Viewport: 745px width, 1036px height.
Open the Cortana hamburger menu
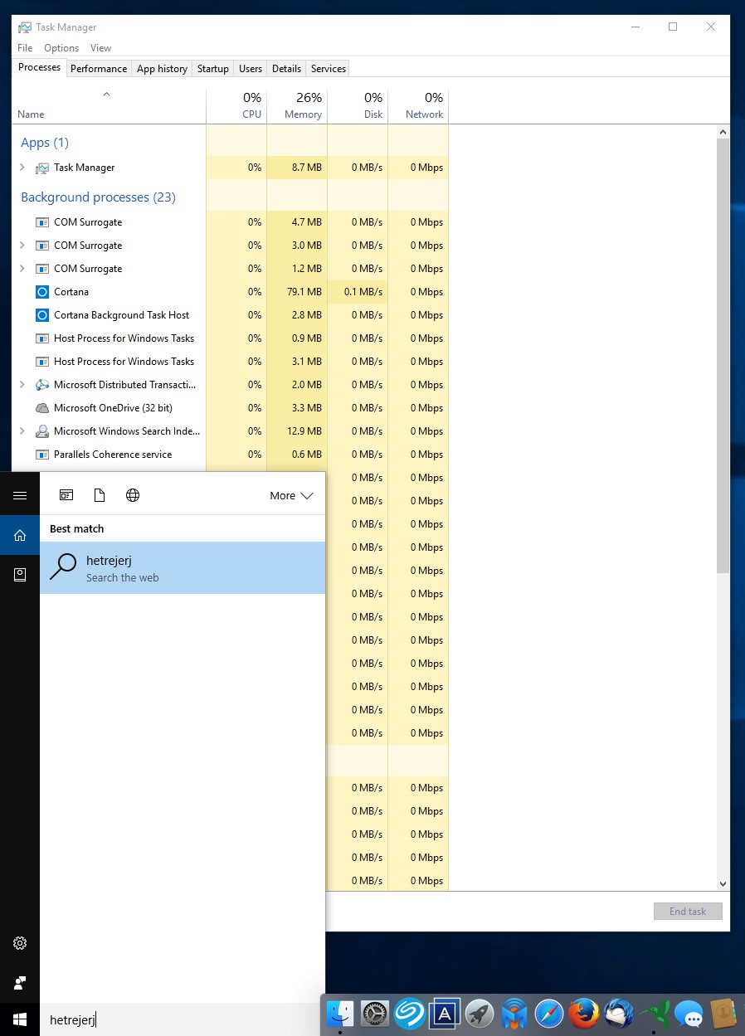pos(20,495)
